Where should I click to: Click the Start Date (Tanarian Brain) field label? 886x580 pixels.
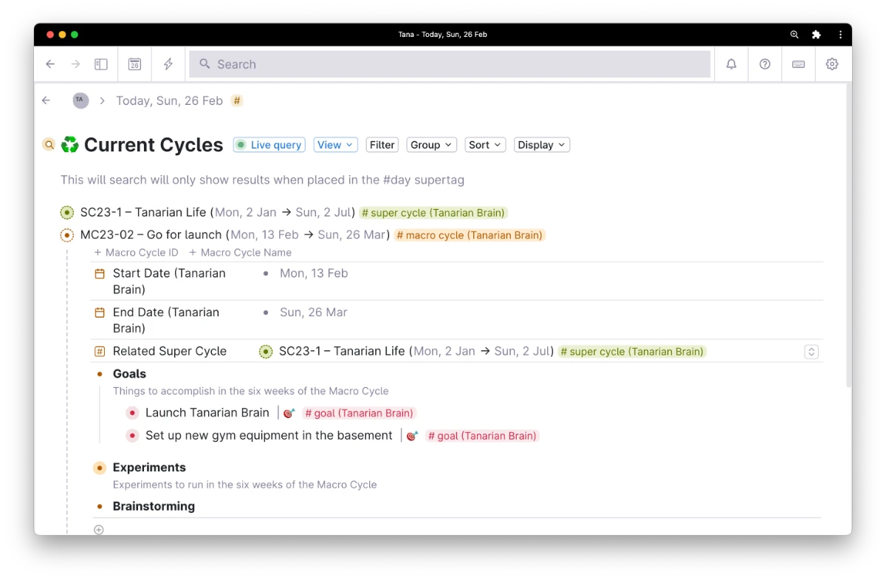click(169, 282)
